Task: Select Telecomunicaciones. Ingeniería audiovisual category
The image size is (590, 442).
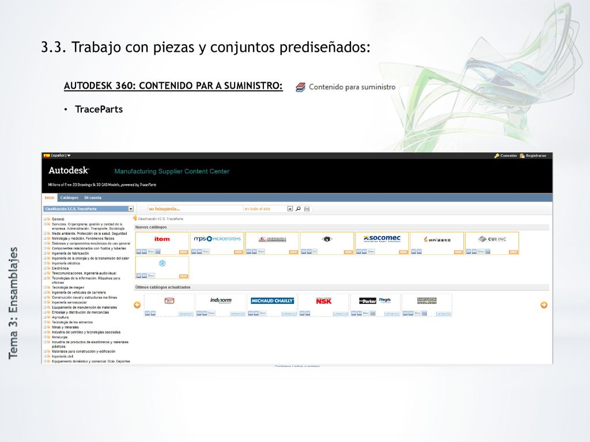Action: coord(84,273)
